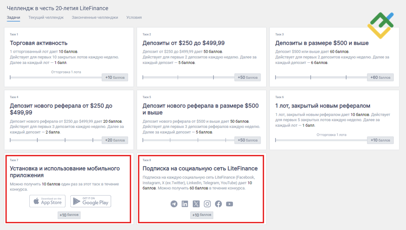Get the app on Google Play
406x230 pixels.
point(91,201)
